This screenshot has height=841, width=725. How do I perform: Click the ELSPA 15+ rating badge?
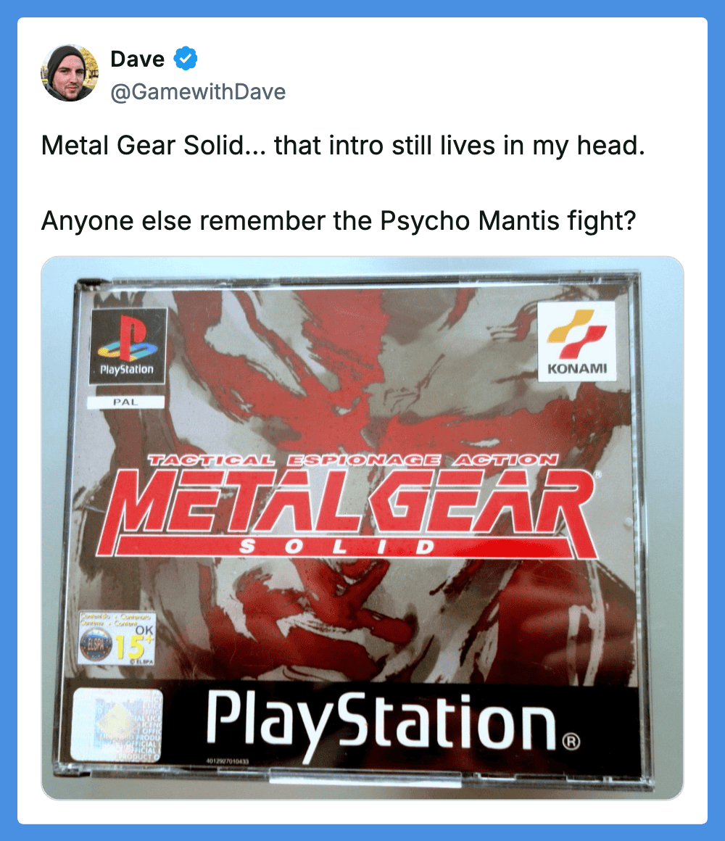tap(117, 638)
